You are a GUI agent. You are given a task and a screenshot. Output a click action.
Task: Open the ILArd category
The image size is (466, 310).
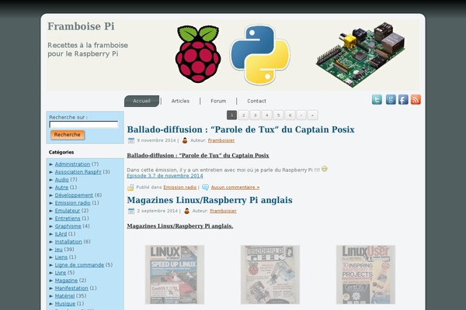(61, 234)
